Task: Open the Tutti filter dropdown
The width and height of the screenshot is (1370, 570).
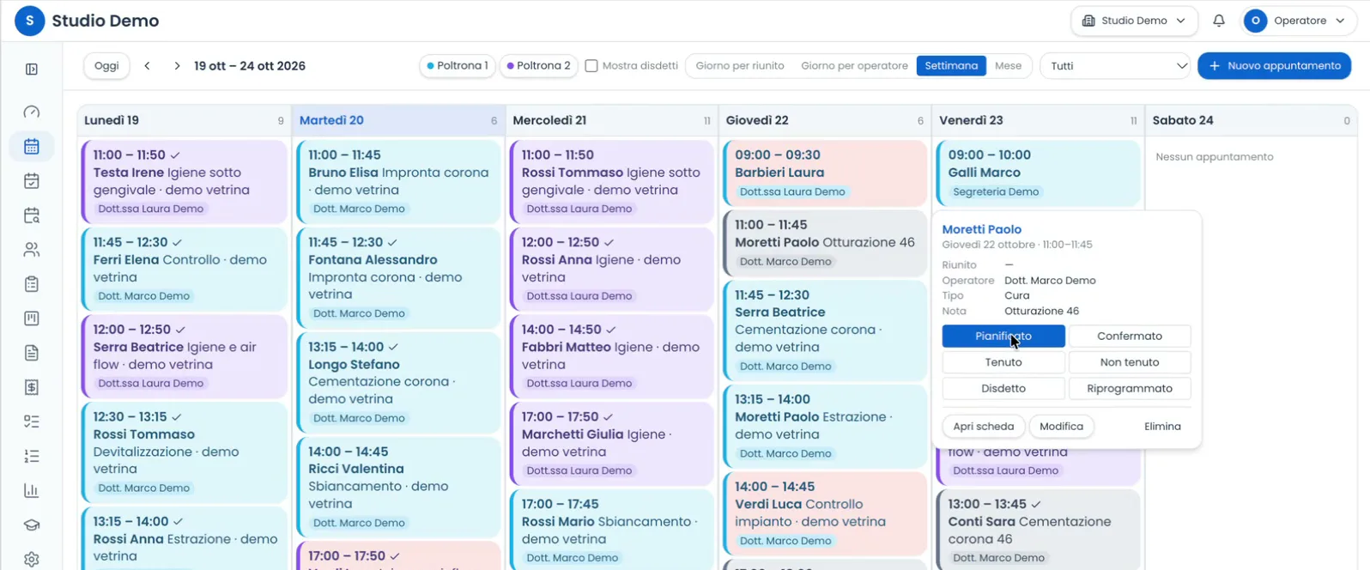Action: tap(1116, 66)
